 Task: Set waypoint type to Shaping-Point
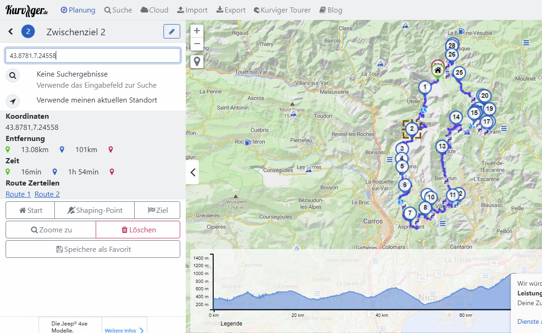pyautogui.click(x=94, y=210)
